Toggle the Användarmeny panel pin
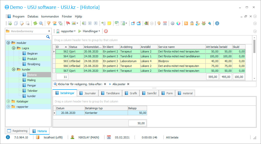The width and height of the screenshot is (261, 144). pyautogui.click(x=49, y=31)
